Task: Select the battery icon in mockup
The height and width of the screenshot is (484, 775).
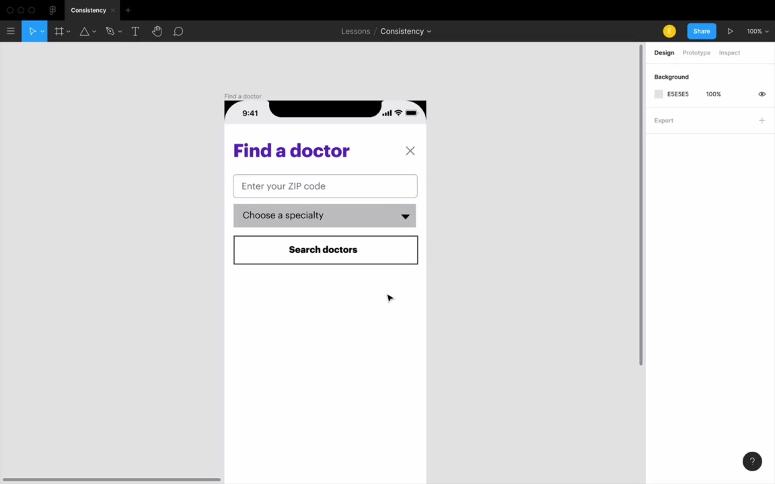Action: (411, 113)
